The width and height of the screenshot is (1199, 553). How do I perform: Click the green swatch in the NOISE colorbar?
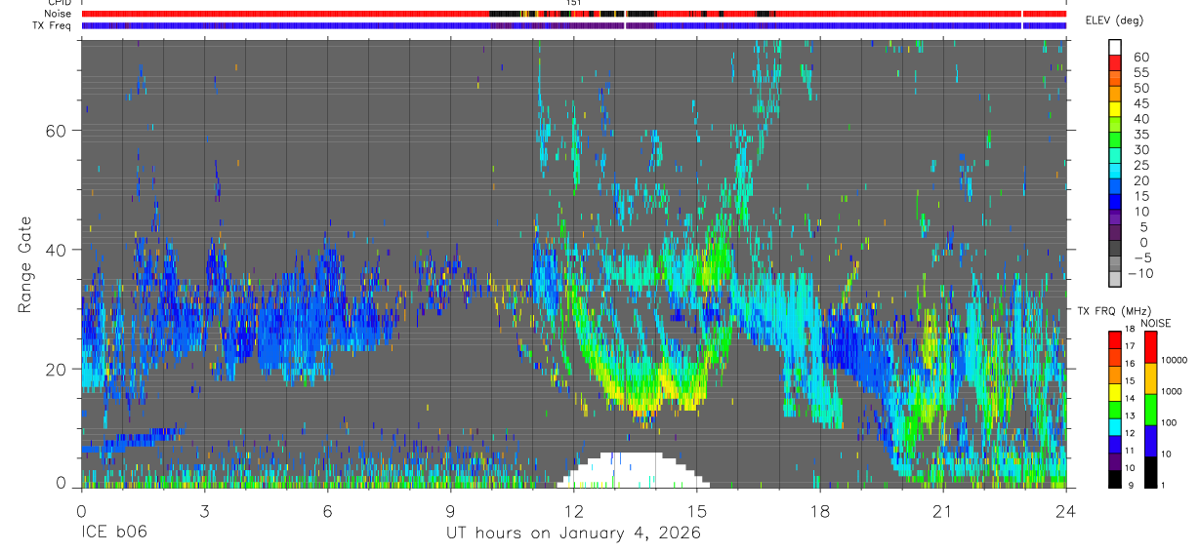click(x=1150, y=410)
